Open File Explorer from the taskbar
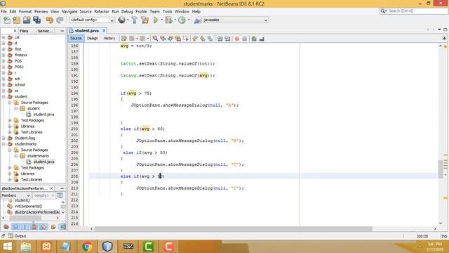This screenshot has width=449, height=253. 26,247
